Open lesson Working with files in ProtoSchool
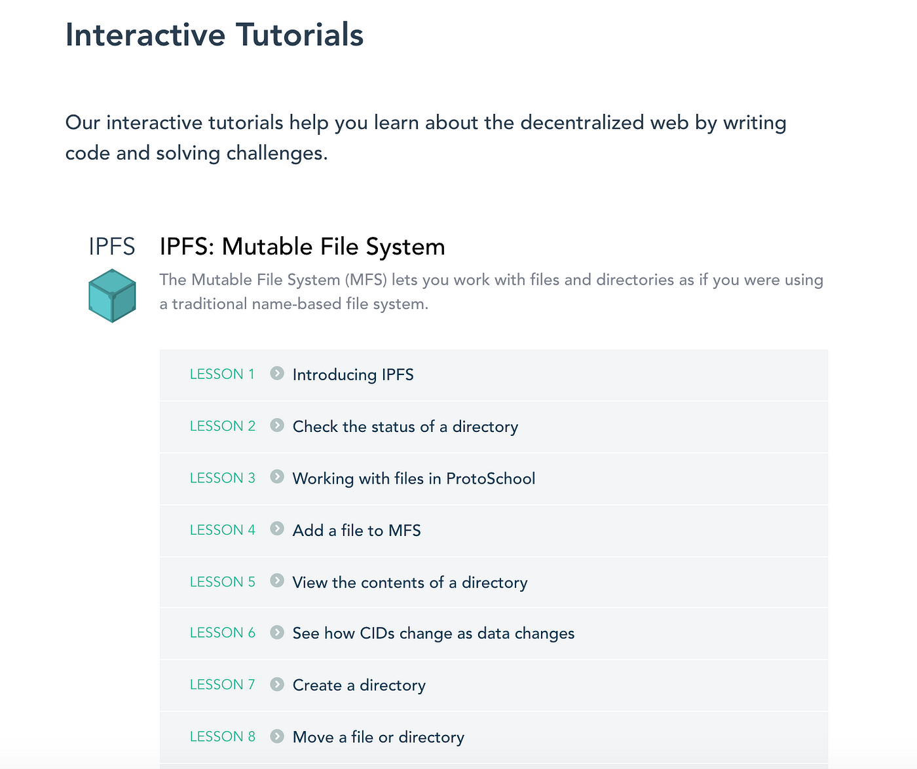This screenshot has height=769, width=917. coord(414,478)
